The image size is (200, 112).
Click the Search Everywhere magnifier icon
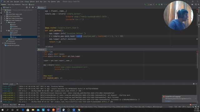click(198, 4)
